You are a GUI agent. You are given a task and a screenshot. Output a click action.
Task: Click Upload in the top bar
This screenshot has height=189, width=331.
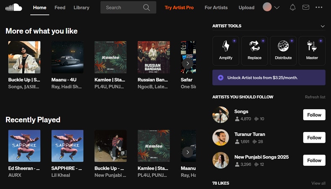point(246,8)
